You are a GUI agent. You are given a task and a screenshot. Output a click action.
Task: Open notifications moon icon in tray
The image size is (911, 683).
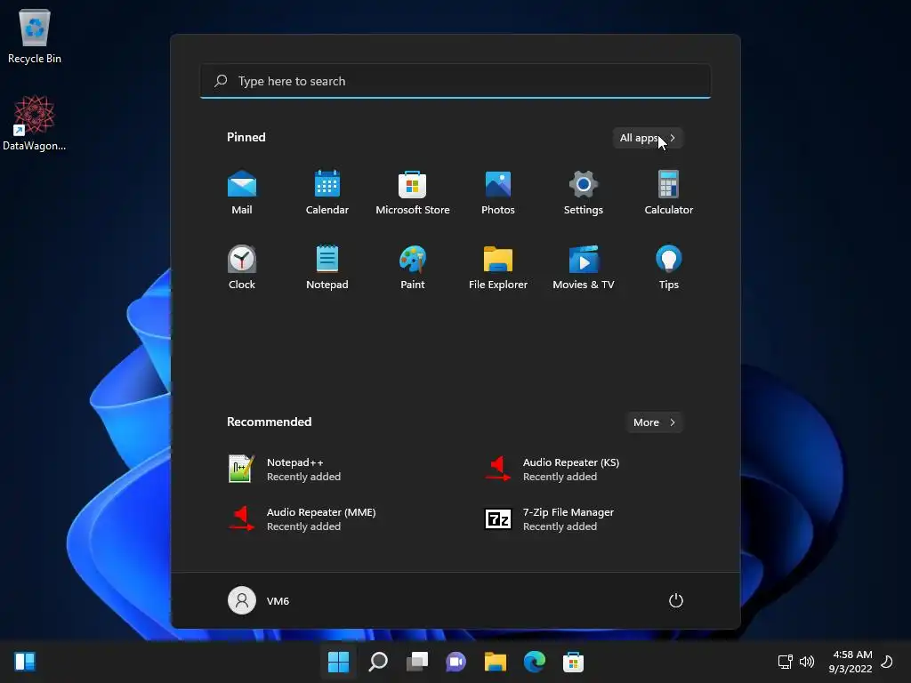[887, 662]
